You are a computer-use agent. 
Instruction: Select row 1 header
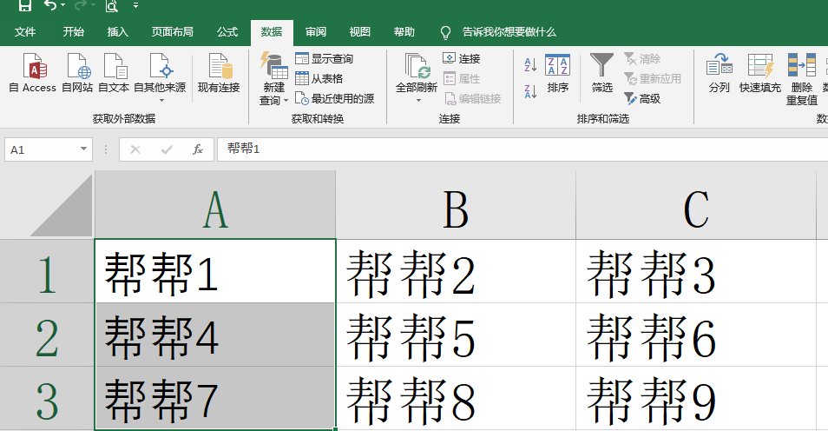47,271
